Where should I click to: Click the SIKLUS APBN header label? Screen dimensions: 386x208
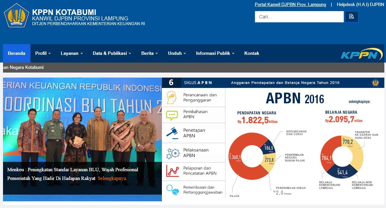pos(198,83)
